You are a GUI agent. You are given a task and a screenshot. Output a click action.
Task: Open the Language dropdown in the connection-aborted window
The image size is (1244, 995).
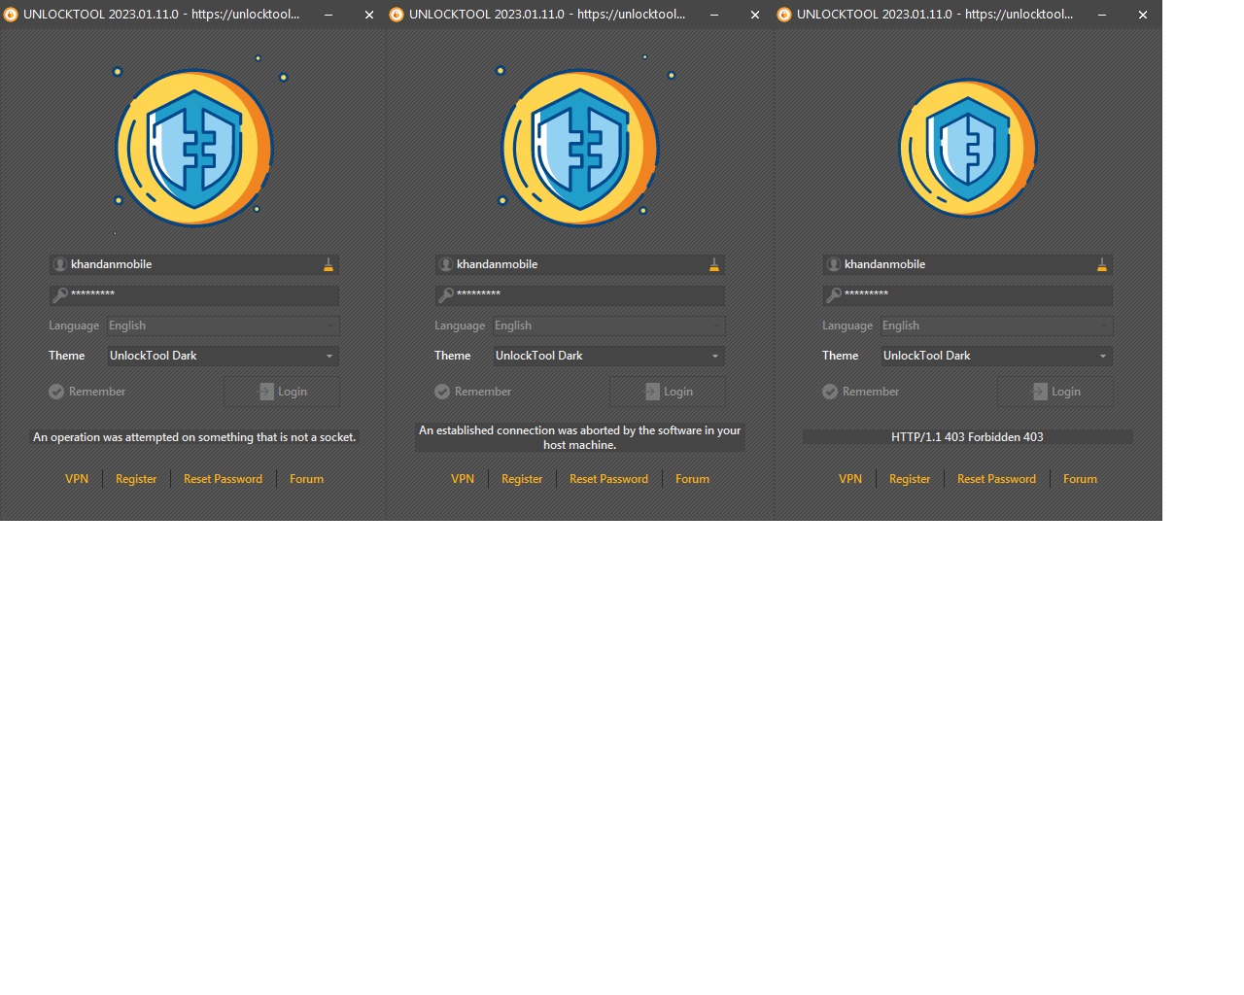pyautogui.click(x=608, y=326)
